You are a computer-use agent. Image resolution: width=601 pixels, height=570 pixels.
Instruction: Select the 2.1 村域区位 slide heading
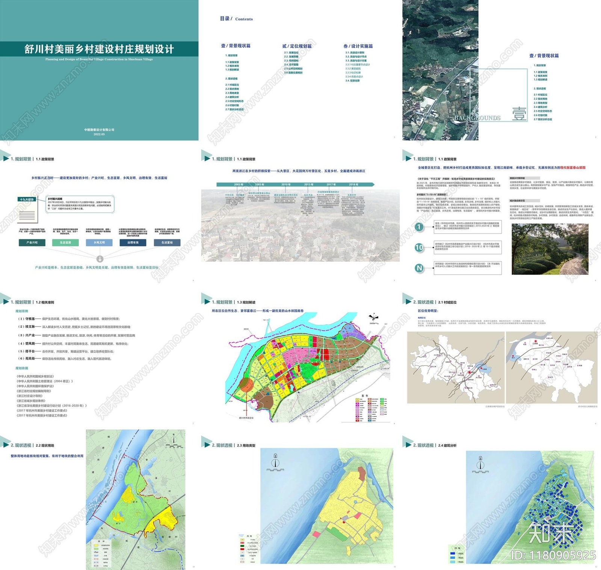pyautogui.click(x=447, y=302)
